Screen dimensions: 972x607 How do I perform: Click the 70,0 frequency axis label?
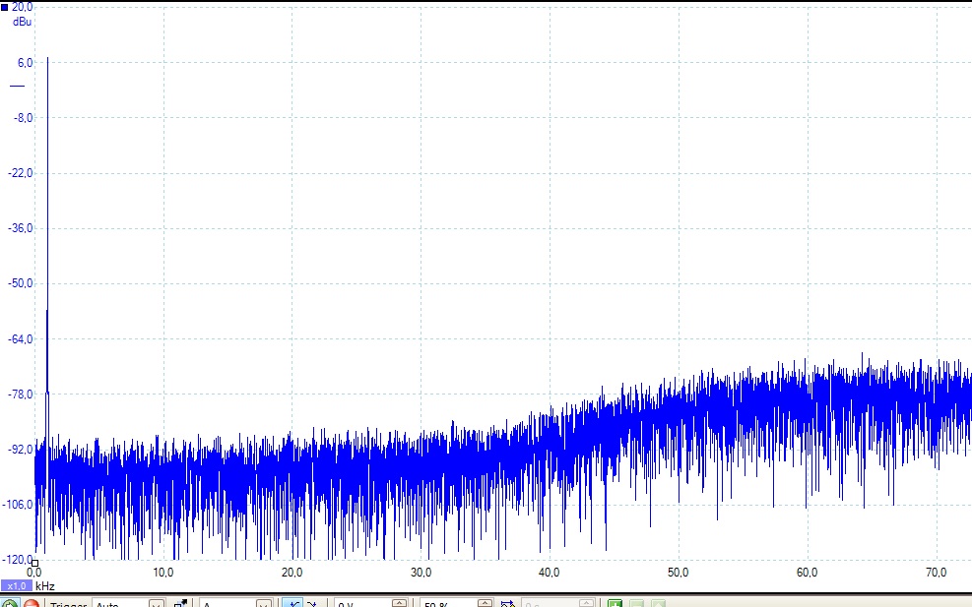936,573
